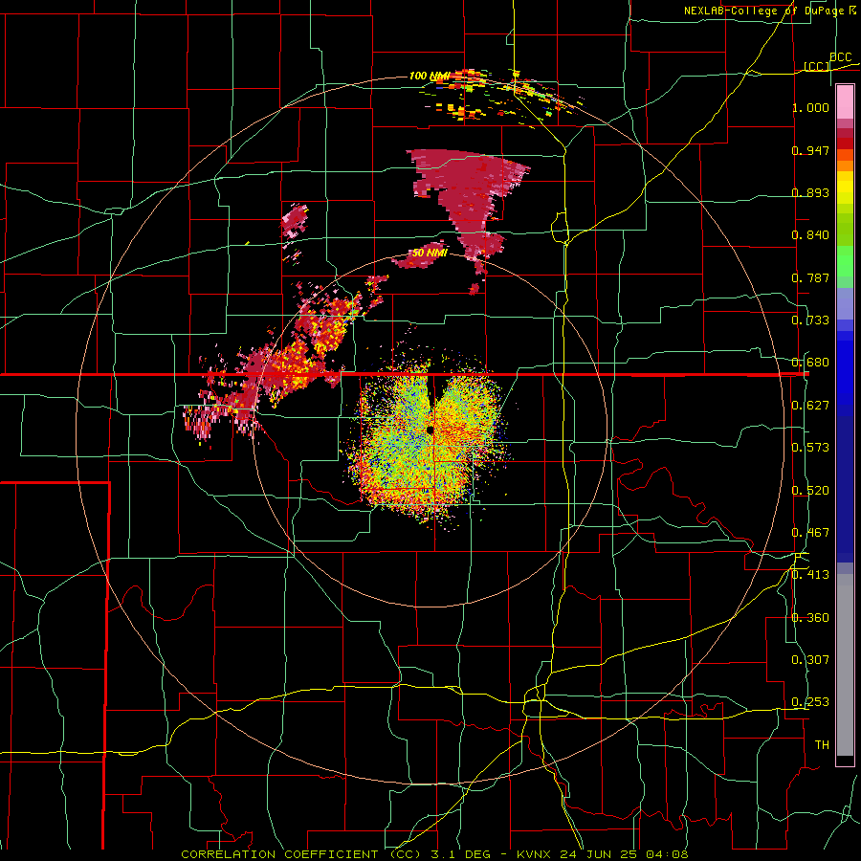Click the black radar site dot
This screenshot has width=861, height=861.
click(430, 430)
